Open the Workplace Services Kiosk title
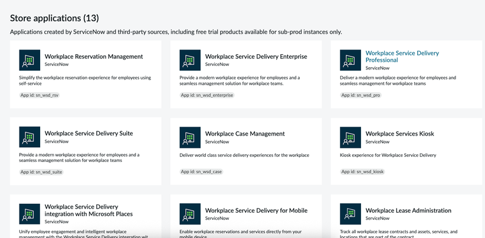485x238 pixels. click(x=399, y=134)
